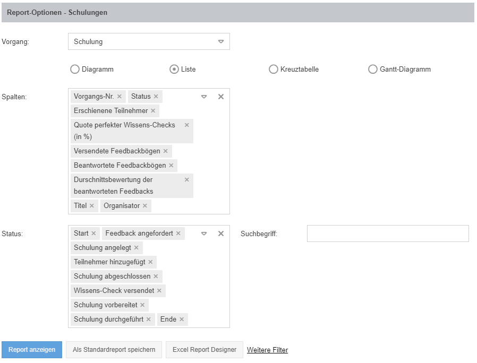The height and width of the screenshot is (363, 477).
Task: Expand the Status multi-select dropdown arrow
Action: pyautogui.click(x=204, y=234)
